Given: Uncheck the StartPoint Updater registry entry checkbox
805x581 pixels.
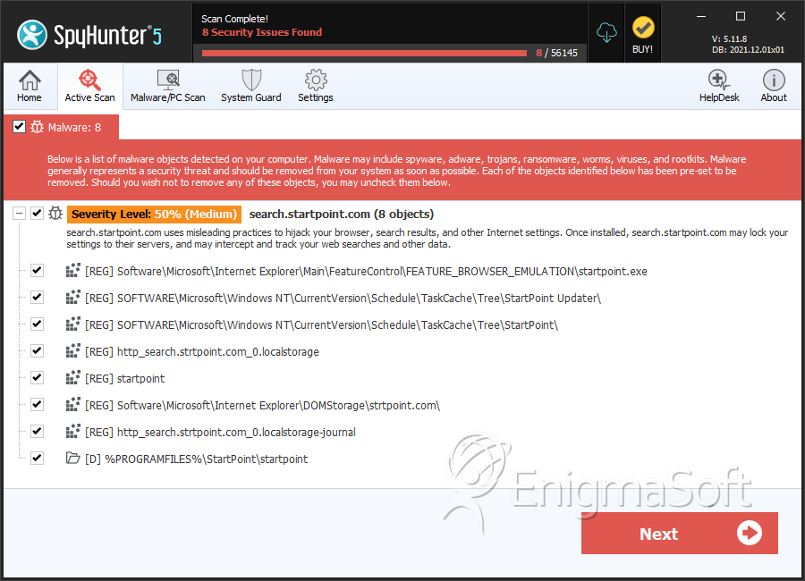Looking at the screenshot, I should point(37,298).
